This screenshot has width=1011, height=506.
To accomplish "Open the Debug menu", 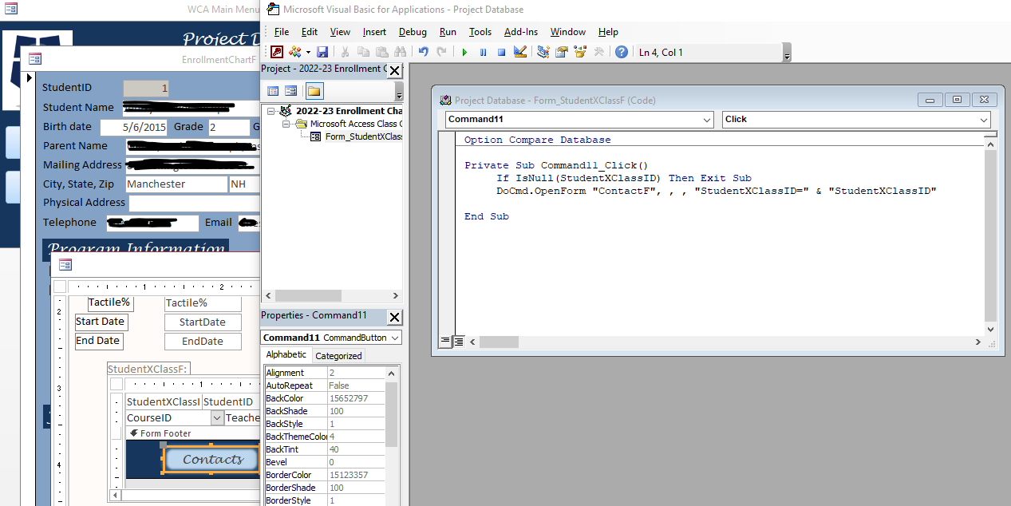I will 413,32.
